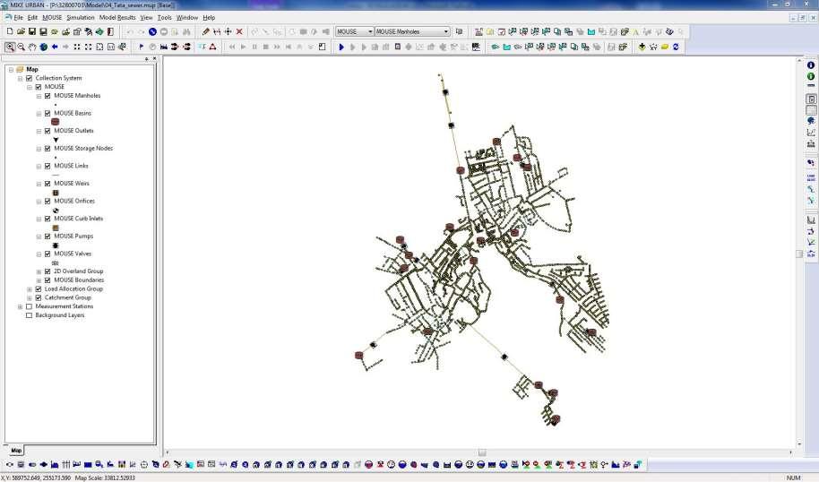Toggle the MOUSE Pumps checkbox
This screenshot has width=819, height=482.
47,237
